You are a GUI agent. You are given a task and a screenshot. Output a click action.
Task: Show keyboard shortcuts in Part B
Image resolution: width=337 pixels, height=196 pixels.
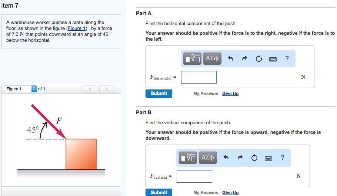(268, 158)
